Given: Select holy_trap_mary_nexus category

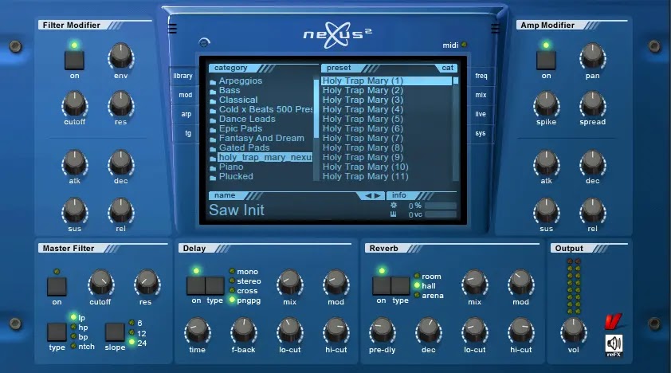Looking at the screenshot, I should 265,158.
